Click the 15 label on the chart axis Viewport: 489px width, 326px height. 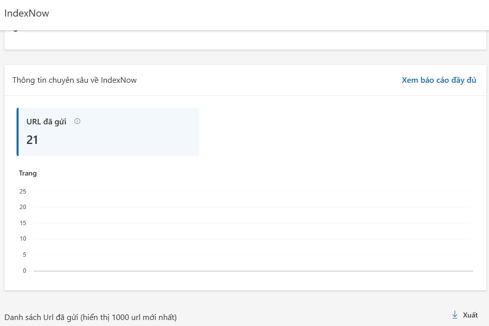click(x=23, y=223)
